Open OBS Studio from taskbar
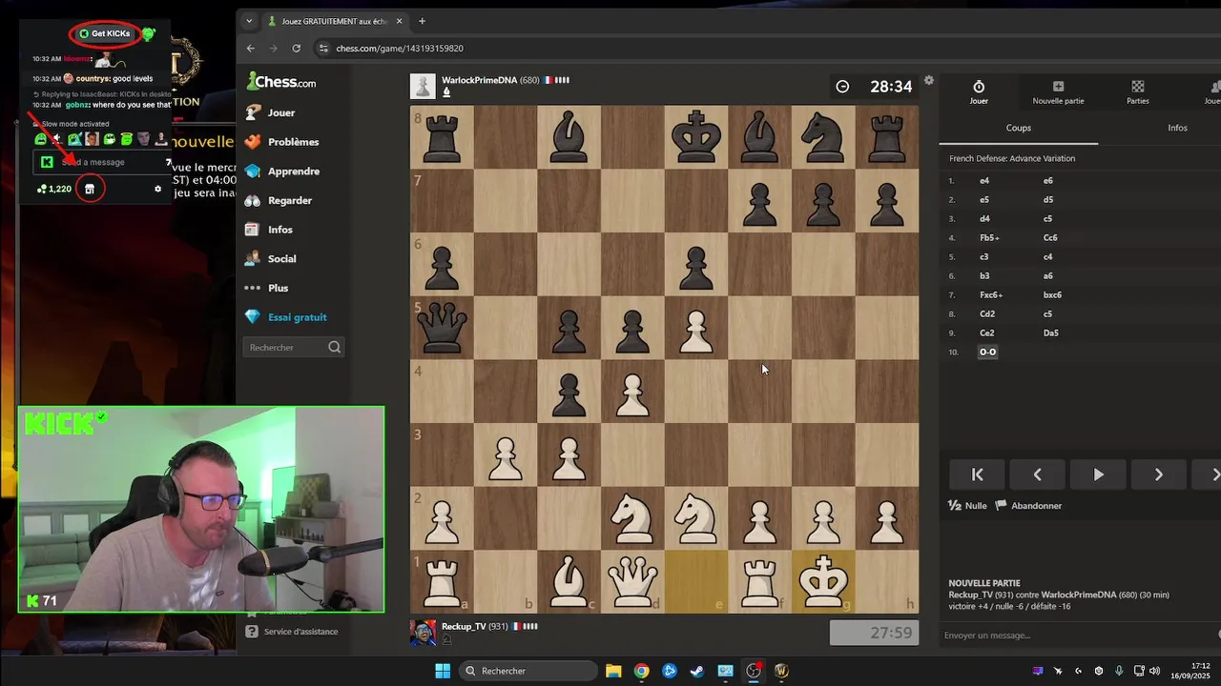The image size is (1221, 686). pyautogui.click(x=754, y=671)
